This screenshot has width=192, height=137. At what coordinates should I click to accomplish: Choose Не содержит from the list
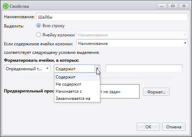[77, 84]
